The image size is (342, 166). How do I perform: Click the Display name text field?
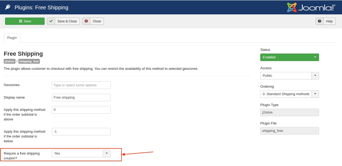click(x=81, y=98)
